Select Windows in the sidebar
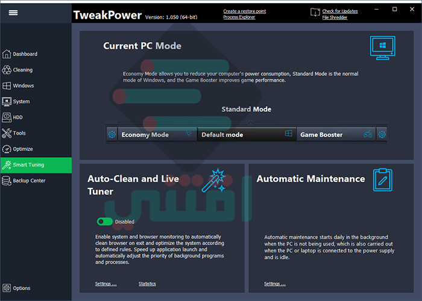This screenshot has width=422, height=301. (x=36, y=85)
